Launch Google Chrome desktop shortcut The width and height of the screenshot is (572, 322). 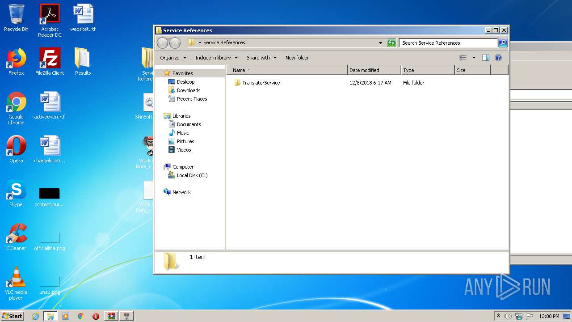(16, 108)
